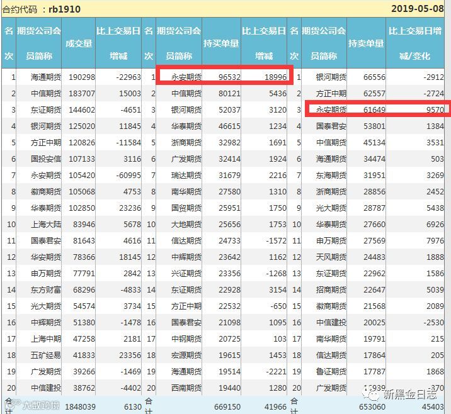
Task: Select 永安期货 long position 96532
Action: [x=229, y=77]
